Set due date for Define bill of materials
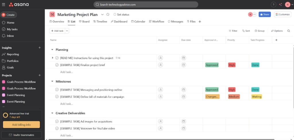 coord(183,97)
